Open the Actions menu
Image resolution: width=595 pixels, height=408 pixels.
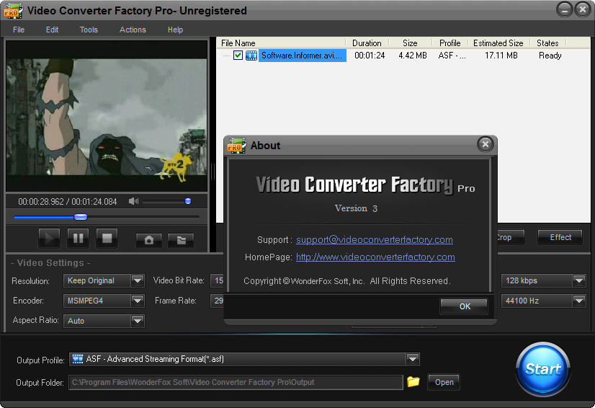click(x=133, y=30)
